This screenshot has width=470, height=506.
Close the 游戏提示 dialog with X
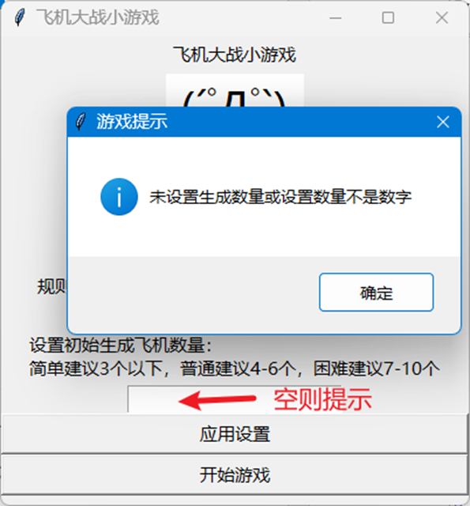pyautogui.click(x=443, y=122)
